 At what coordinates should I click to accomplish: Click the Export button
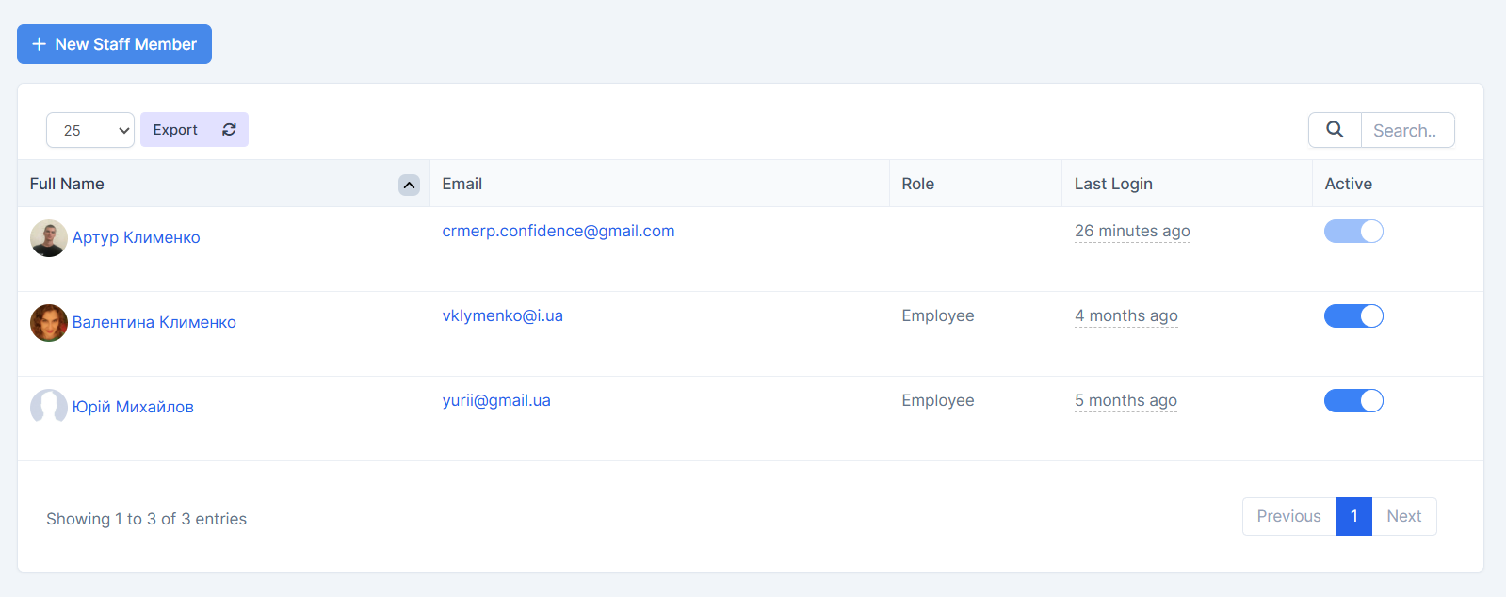pyautogui.click(x=175, y=130)
